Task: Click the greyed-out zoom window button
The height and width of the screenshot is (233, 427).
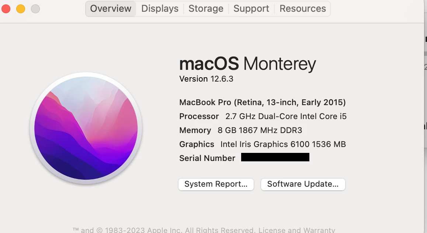Action: click(x=35, y=9)
